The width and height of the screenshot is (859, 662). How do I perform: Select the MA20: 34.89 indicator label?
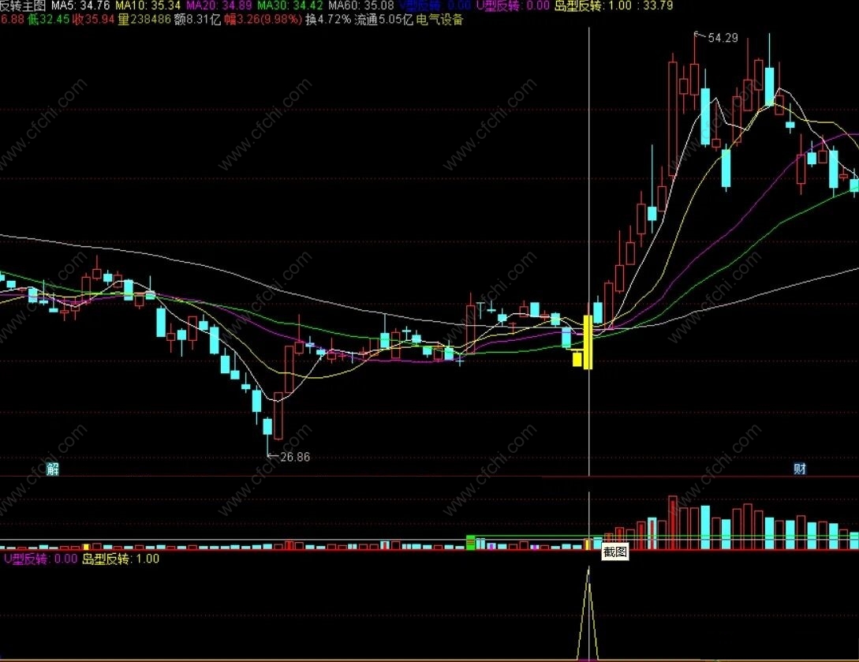click(219, 6)
